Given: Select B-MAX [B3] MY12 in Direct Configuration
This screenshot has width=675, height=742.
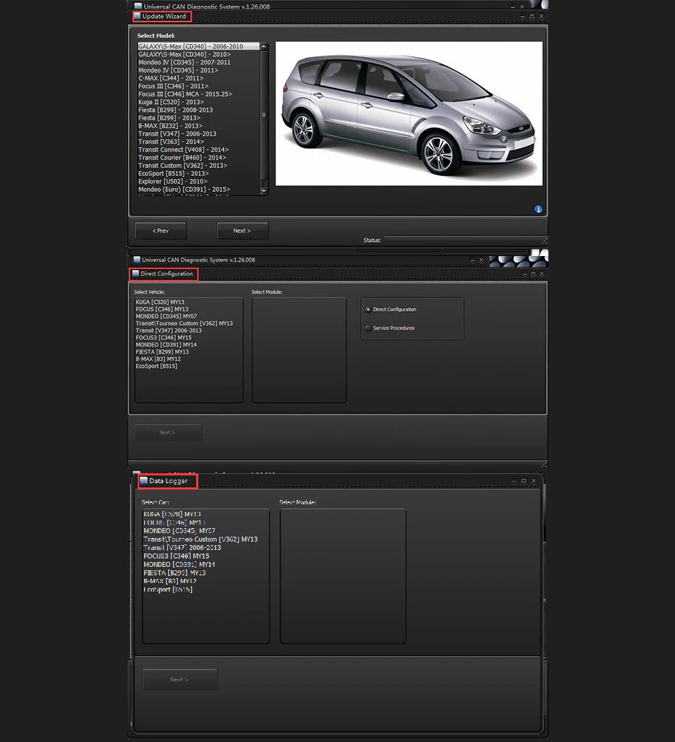Looking at the screenshot, I should pos(158,359).
